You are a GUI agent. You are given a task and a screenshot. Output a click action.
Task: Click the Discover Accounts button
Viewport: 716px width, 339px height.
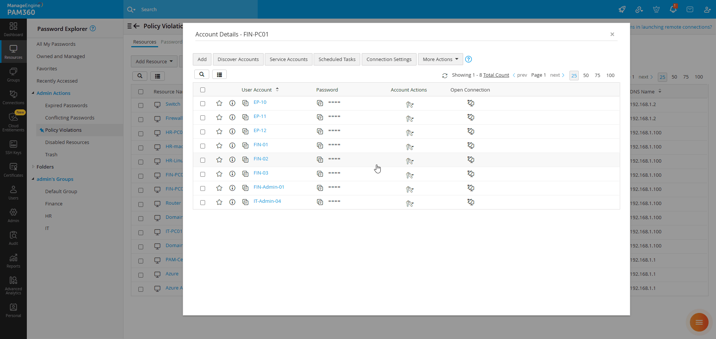[x=238, y=59]
